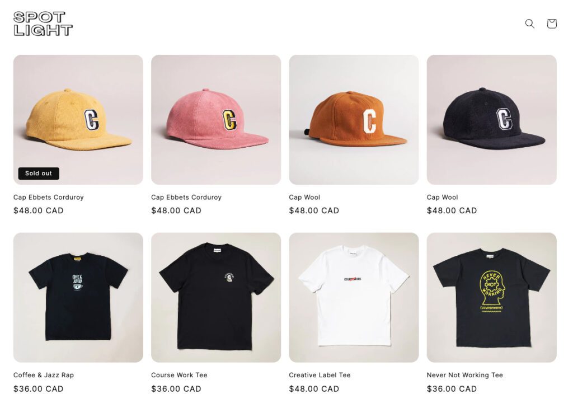Open the black wool cap image
Viewport: 573px width, 403px height.
click(491, 120)
